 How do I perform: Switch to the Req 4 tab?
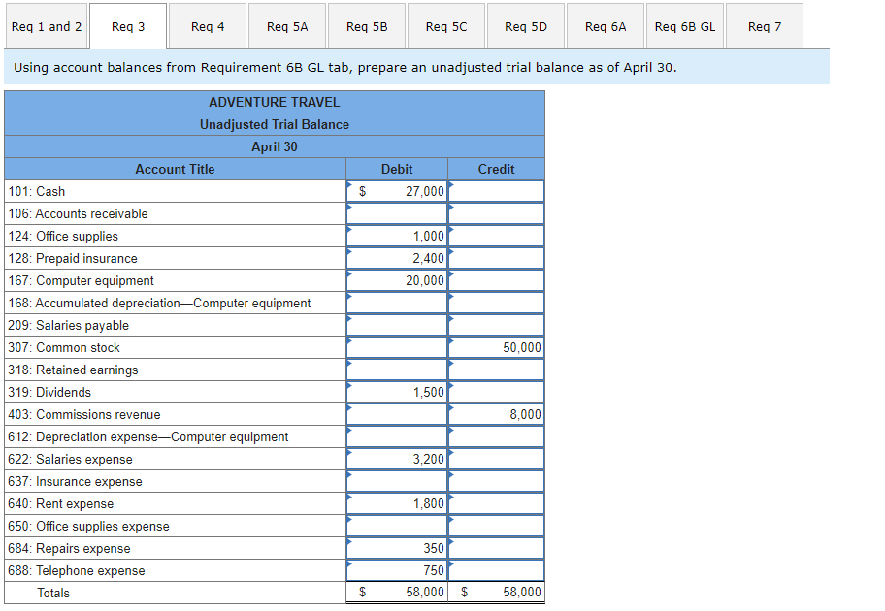[208, 26]
